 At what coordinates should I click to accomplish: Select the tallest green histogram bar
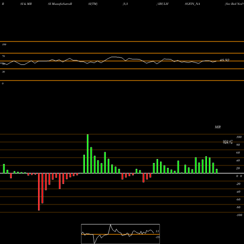pyautogui.click(x=88, y=154)
